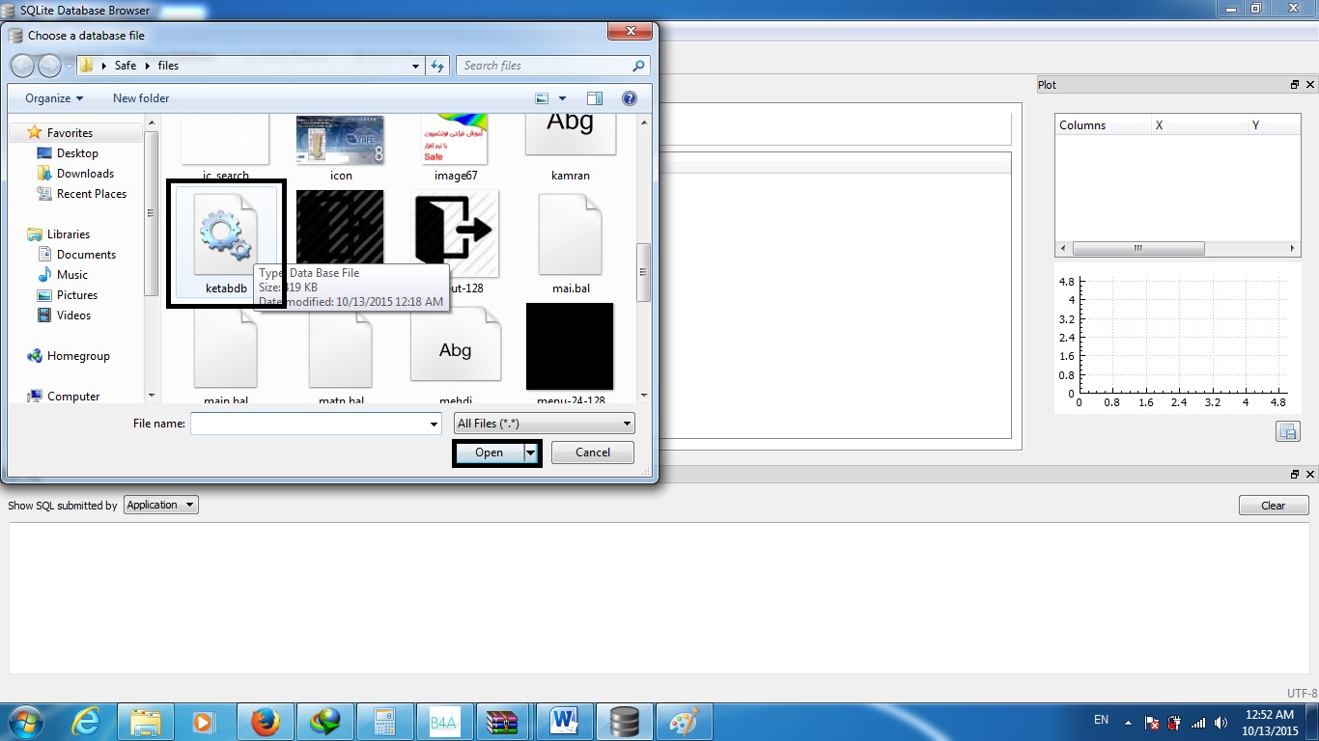Screen dimensions: 1319x741
Task: Select Homegroup in navigation pane
Action: click(78, 356)
